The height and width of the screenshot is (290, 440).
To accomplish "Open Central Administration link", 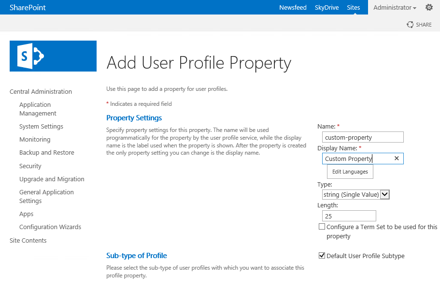I will coord(41,91).
